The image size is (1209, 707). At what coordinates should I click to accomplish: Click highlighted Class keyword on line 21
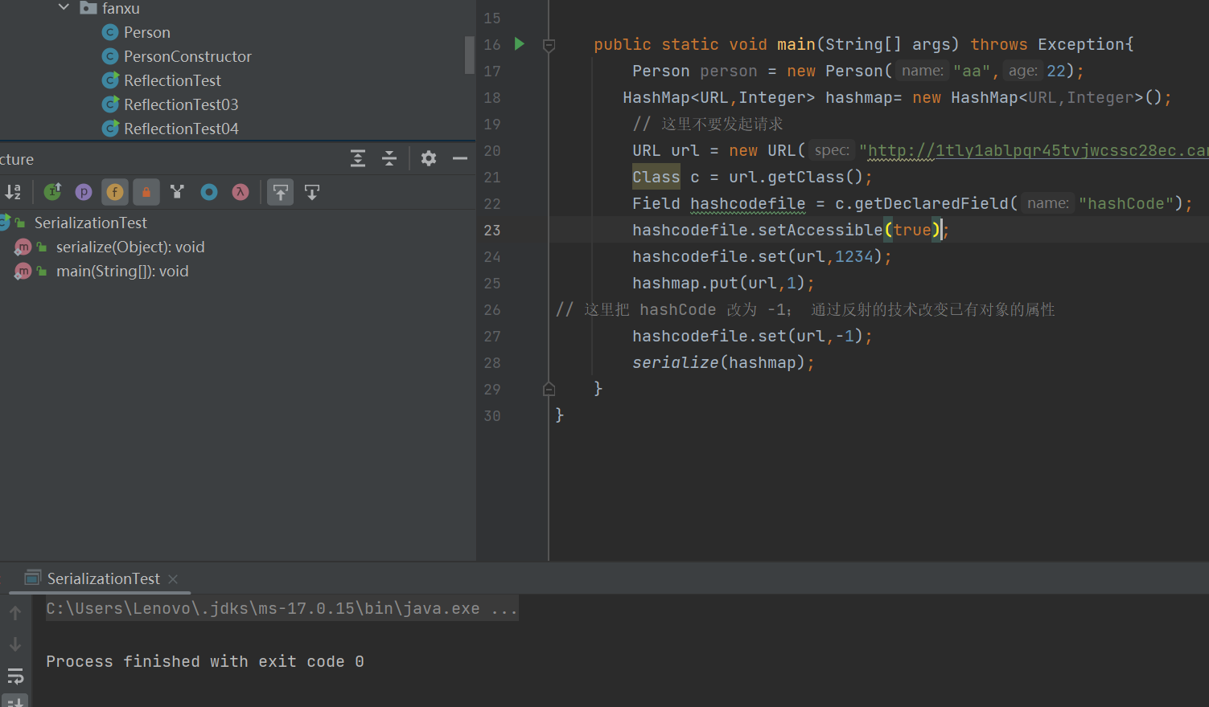[656, 177]
